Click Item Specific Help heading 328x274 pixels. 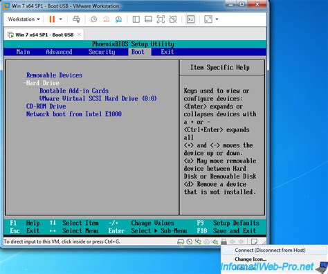click(220, 68)
